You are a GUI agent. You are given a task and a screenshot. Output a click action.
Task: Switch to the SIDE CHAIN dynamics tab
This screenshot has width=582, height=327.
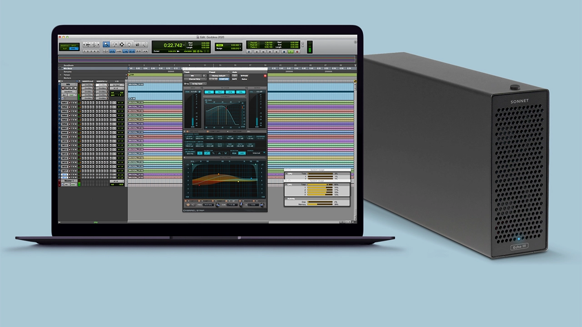236,131
